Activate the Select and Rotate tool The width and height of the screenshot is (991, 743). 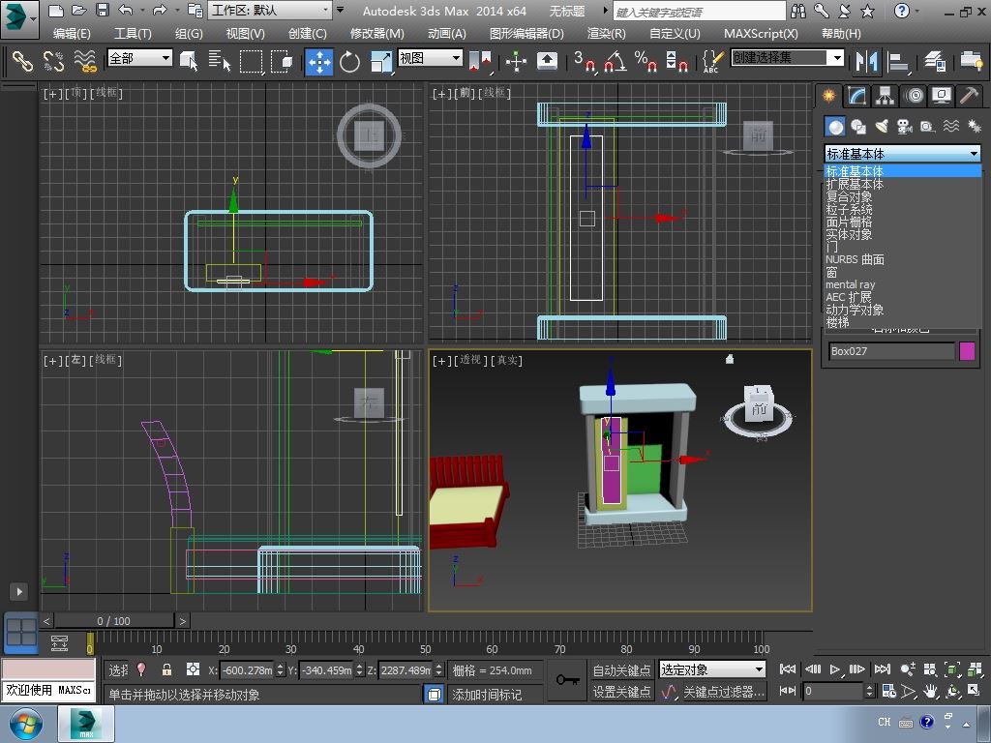(349, 62)
